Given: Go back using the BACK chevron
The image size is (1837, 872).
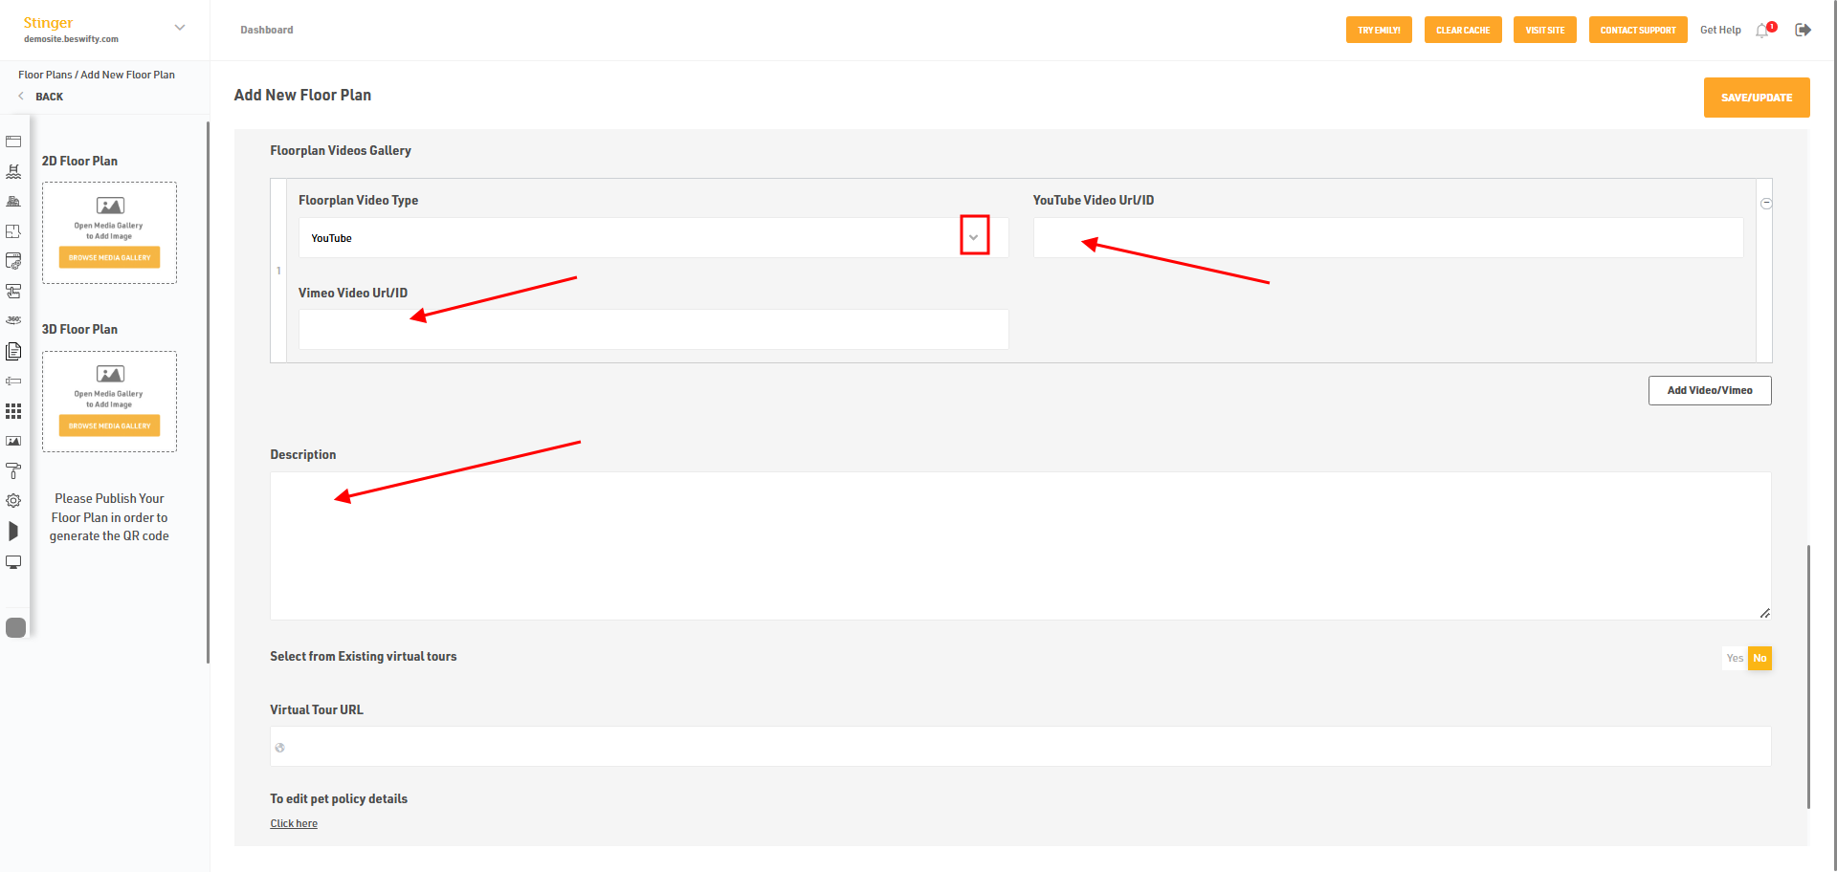Looking at the screenshot, I should [x=21, y=97].
